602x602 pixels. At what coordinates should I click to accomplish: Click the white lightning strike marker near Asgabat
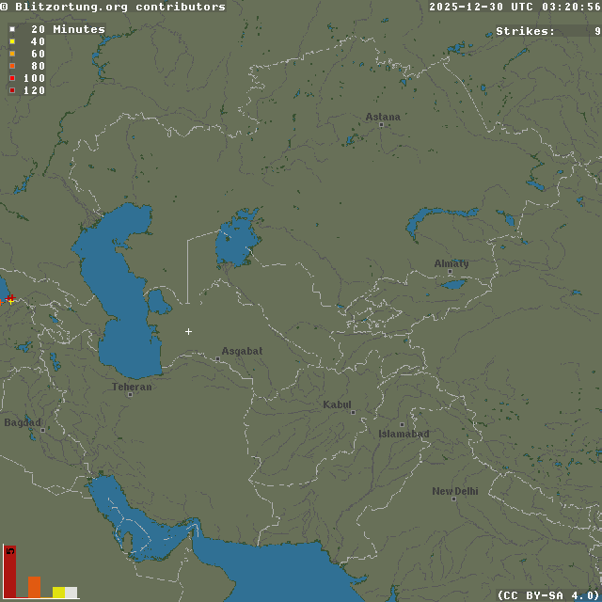pyautogui.click(x=188, y=331)
